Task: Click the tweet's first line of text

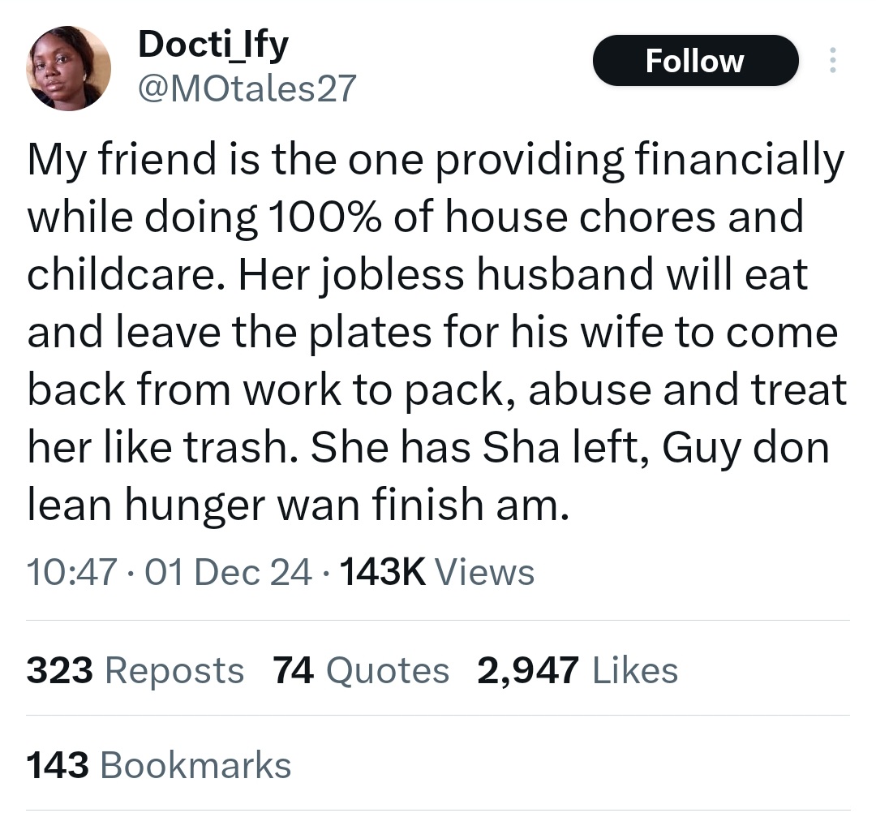Action: tap(436, 159)
